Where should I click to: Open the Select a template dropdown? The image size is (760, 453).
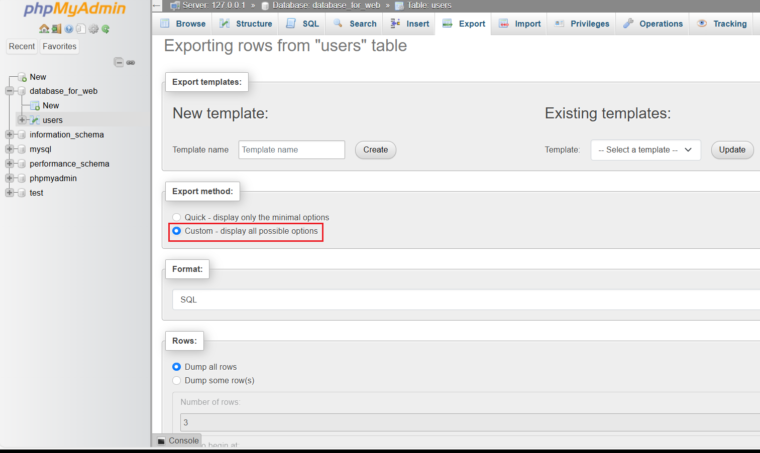pyautogui.click(x=645, y=150)
